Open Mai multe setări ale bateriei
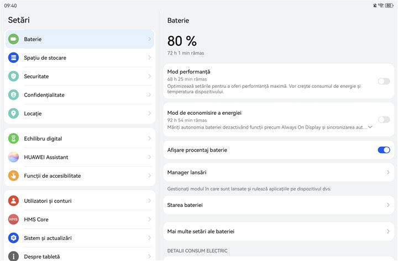 279,231
